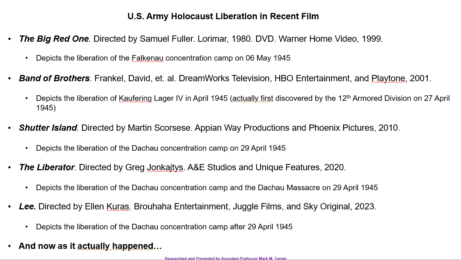Click the bold title "The Liberator"
This screenshot has width=461, height=260.
click(x=47, y=167)
